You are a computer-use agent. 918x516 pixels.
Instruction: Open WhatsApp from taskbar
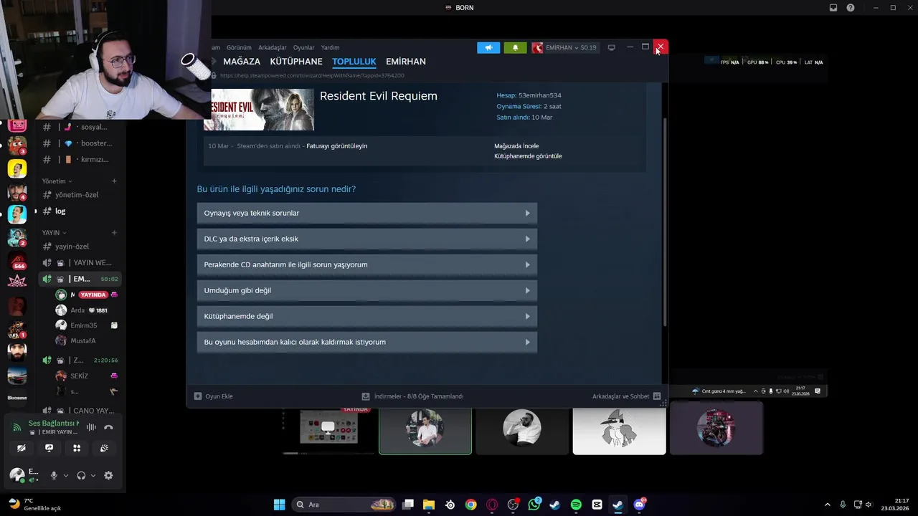(534, 505)
